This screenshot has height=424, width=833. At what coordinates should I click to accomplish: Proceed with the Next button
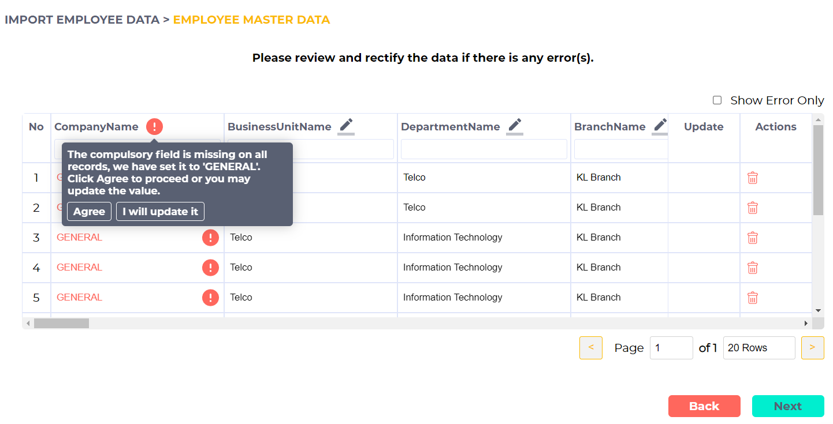788,406
